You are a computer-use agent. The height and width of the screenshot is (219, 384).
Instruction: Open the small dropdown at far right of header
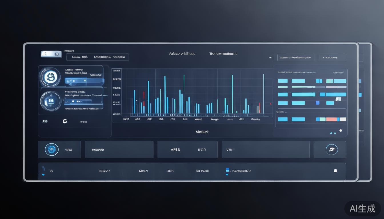tap(332, 58)
